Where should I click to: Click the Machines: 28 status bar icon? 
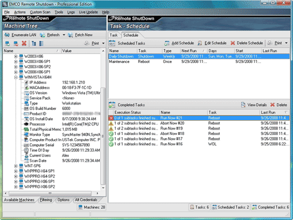pos(80,207)
